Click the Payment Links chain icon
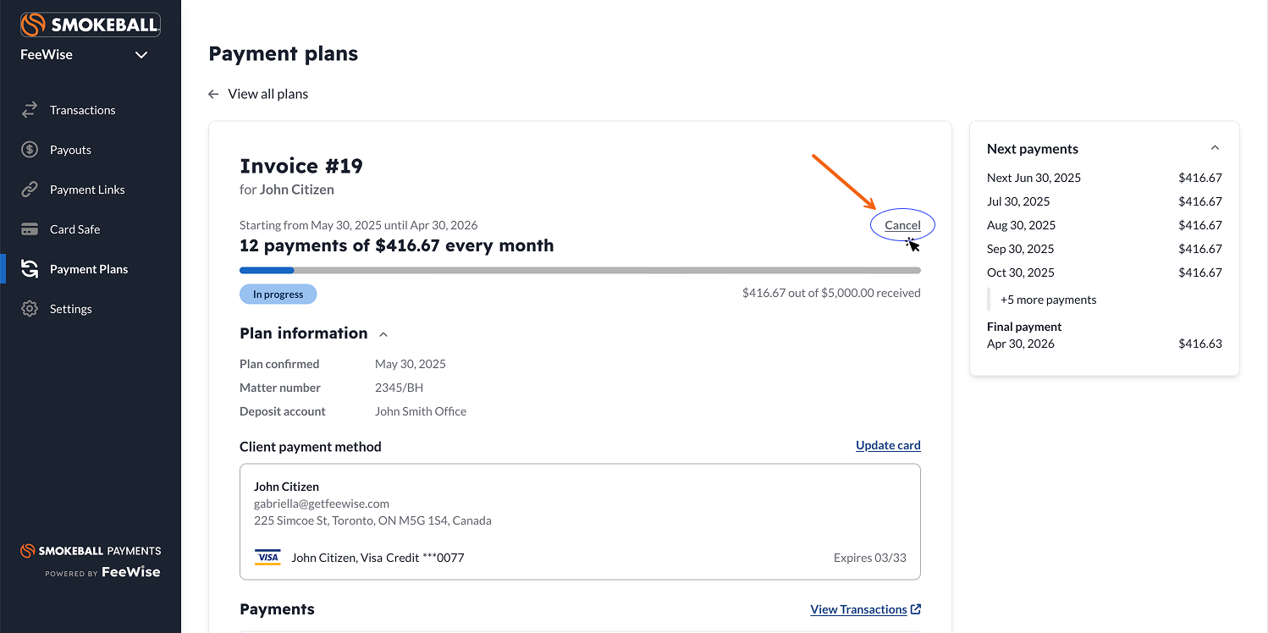Viewport: 1268px width, 633px height. click(30, 190)
